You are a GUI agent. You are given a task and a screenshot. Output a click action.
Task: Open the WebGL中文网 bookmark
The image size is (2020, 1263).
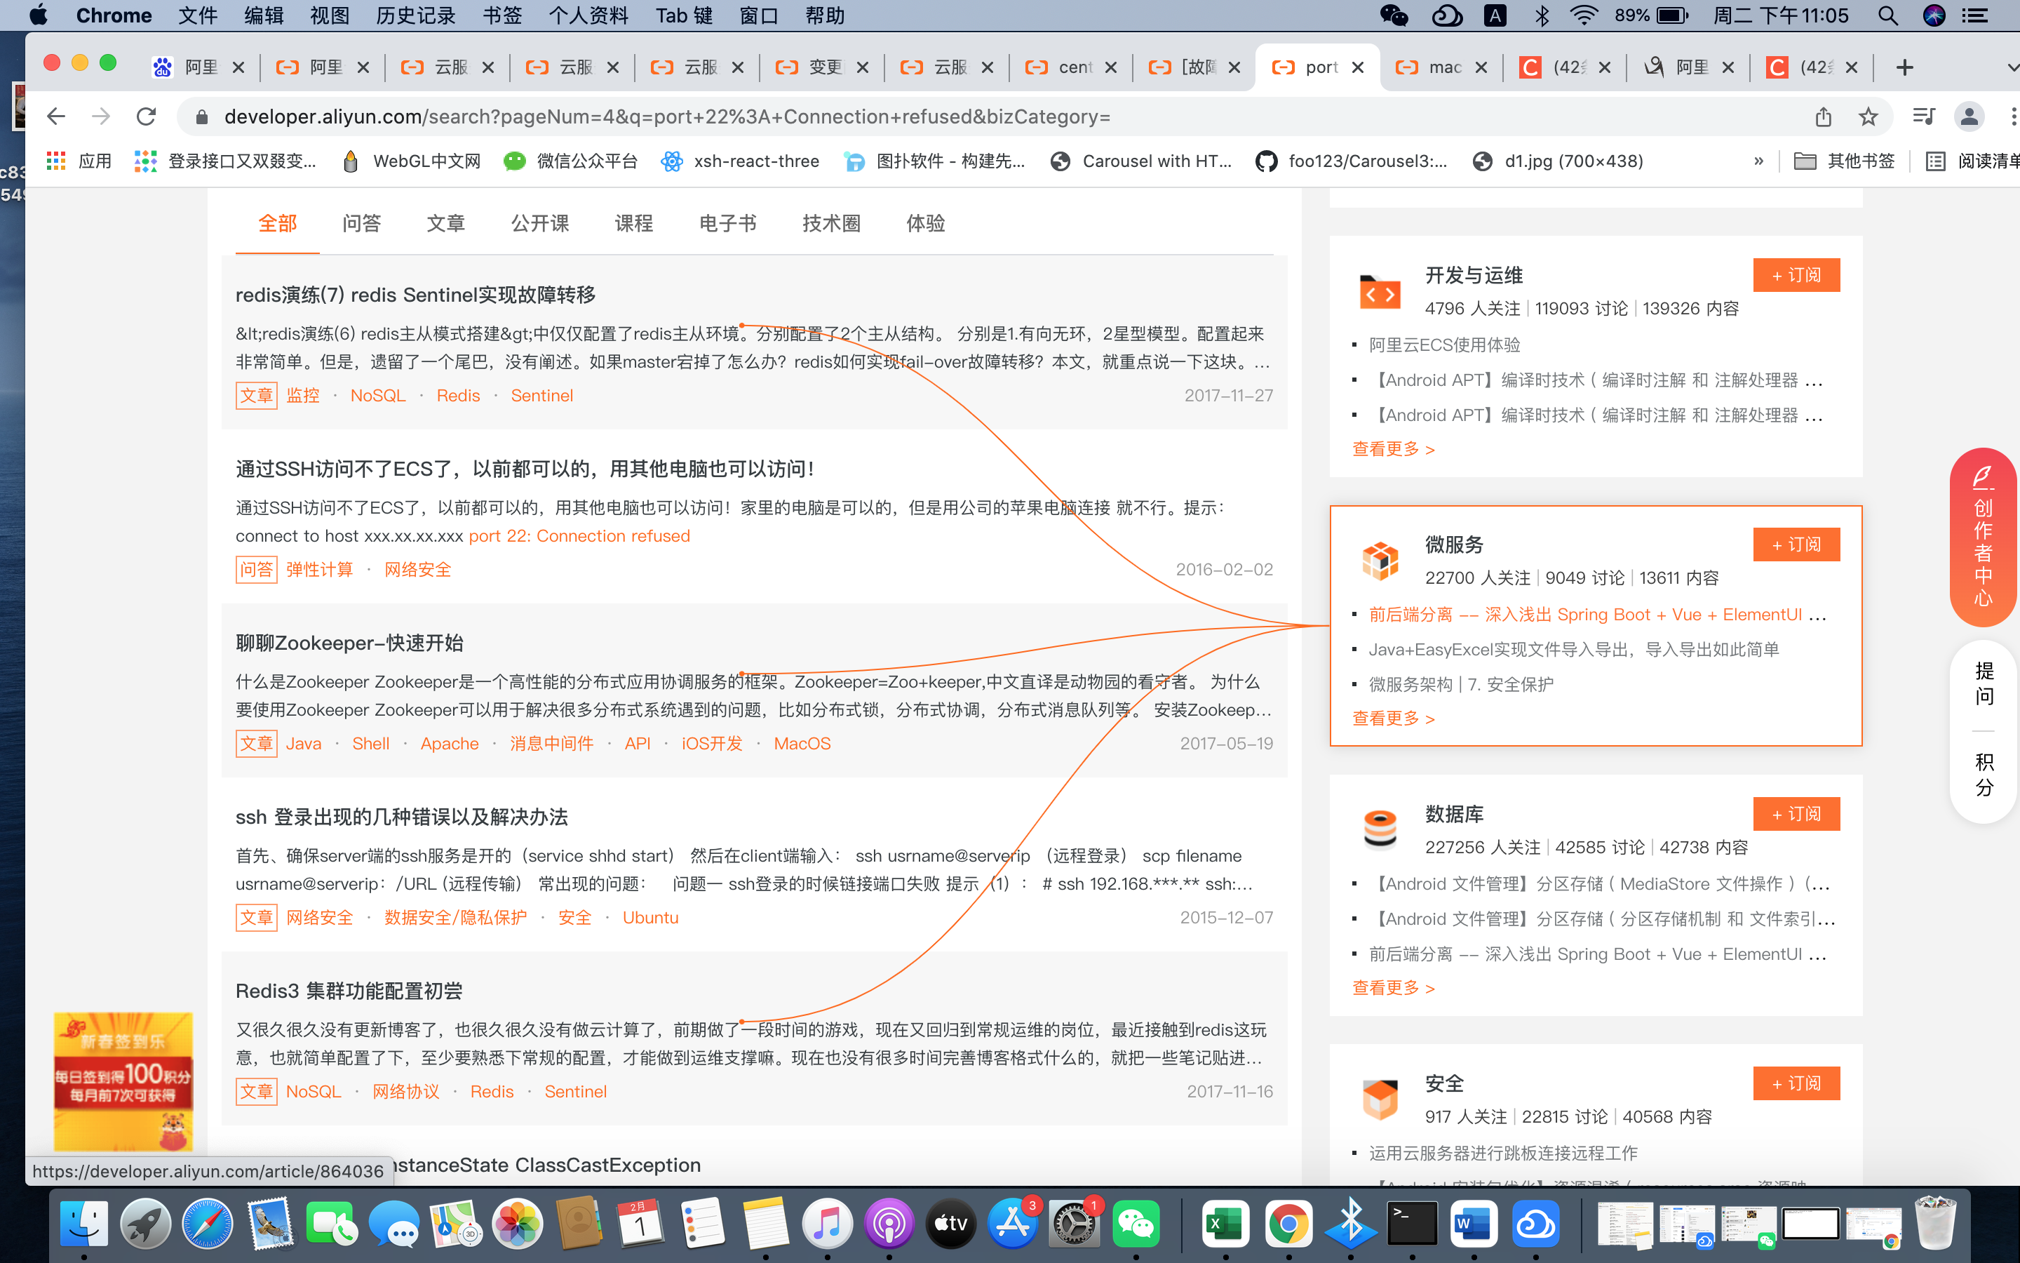point(412,161)
